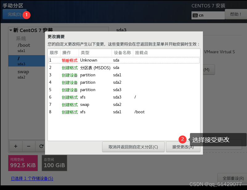Select row 6 创建格式 xfs sda3
This screenshot has width=247, height=190.
tap(124, 97)
